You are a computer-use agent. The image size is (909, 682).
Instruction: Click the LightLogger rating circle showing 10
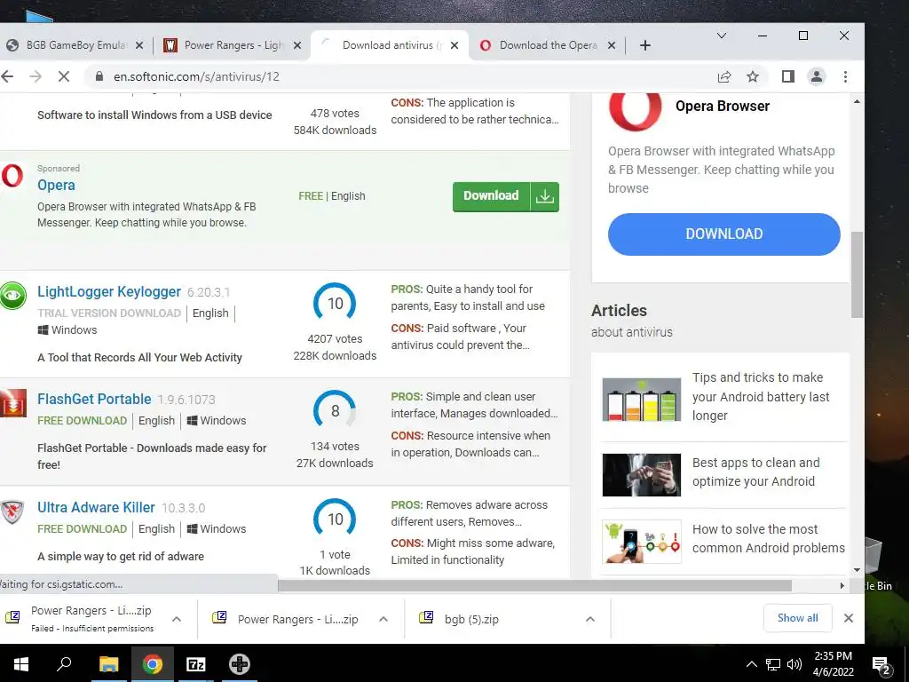point(335,304)
